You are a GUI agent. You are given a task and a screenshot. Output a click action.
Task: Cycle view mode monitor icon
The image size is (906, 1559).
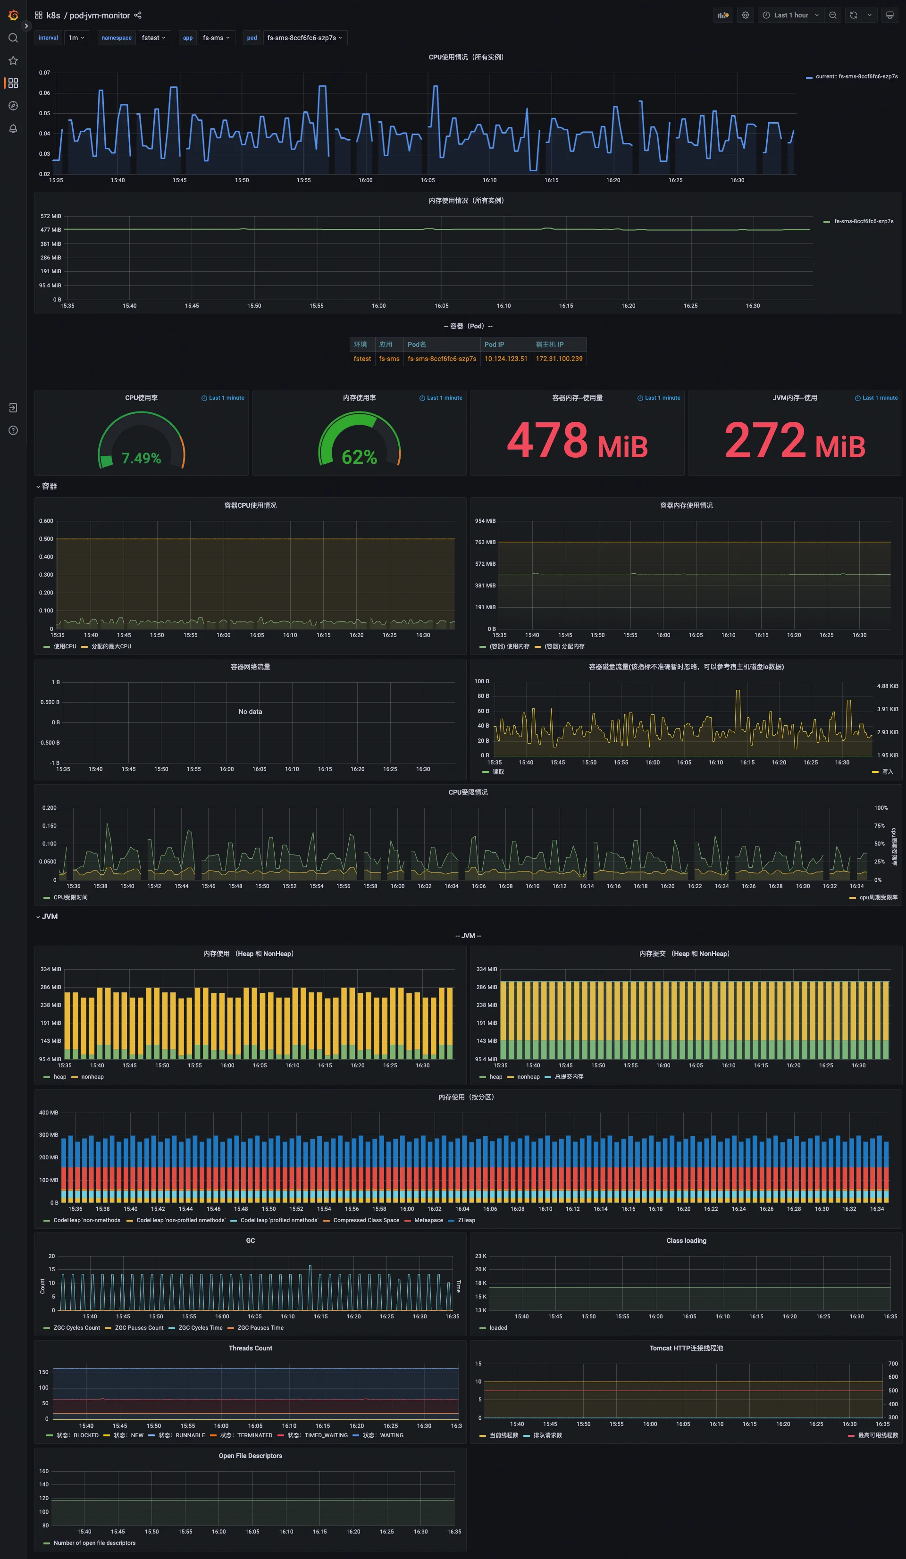(x=890, y=16)
